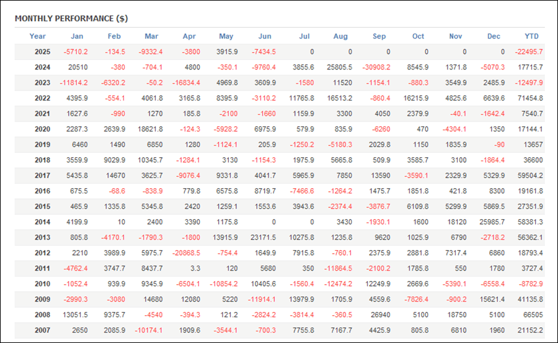Click 2024 January value 20510
This screenshot has height=343, width=558.
pyautogui.click(x=78, y=67)
